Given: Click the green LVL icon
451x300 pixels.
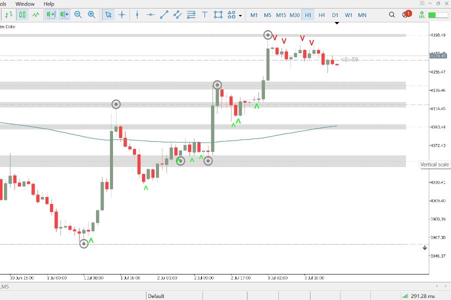Looking at the screenshot, I should [x=421, y=14].
